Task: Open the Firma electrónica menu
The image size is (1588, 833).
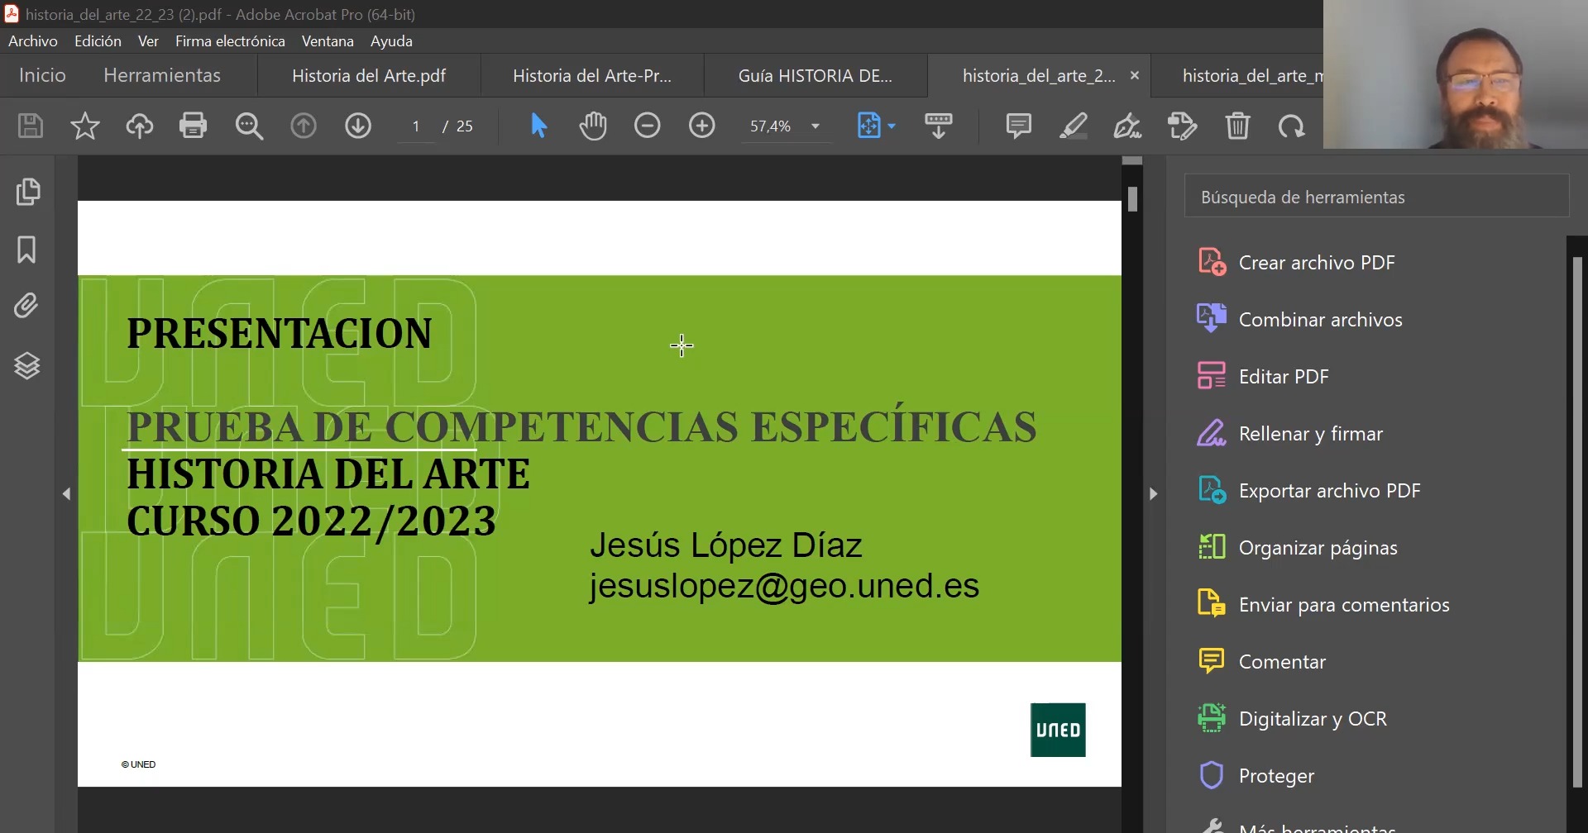Action: pyautogui.click(x=230, y=40)
